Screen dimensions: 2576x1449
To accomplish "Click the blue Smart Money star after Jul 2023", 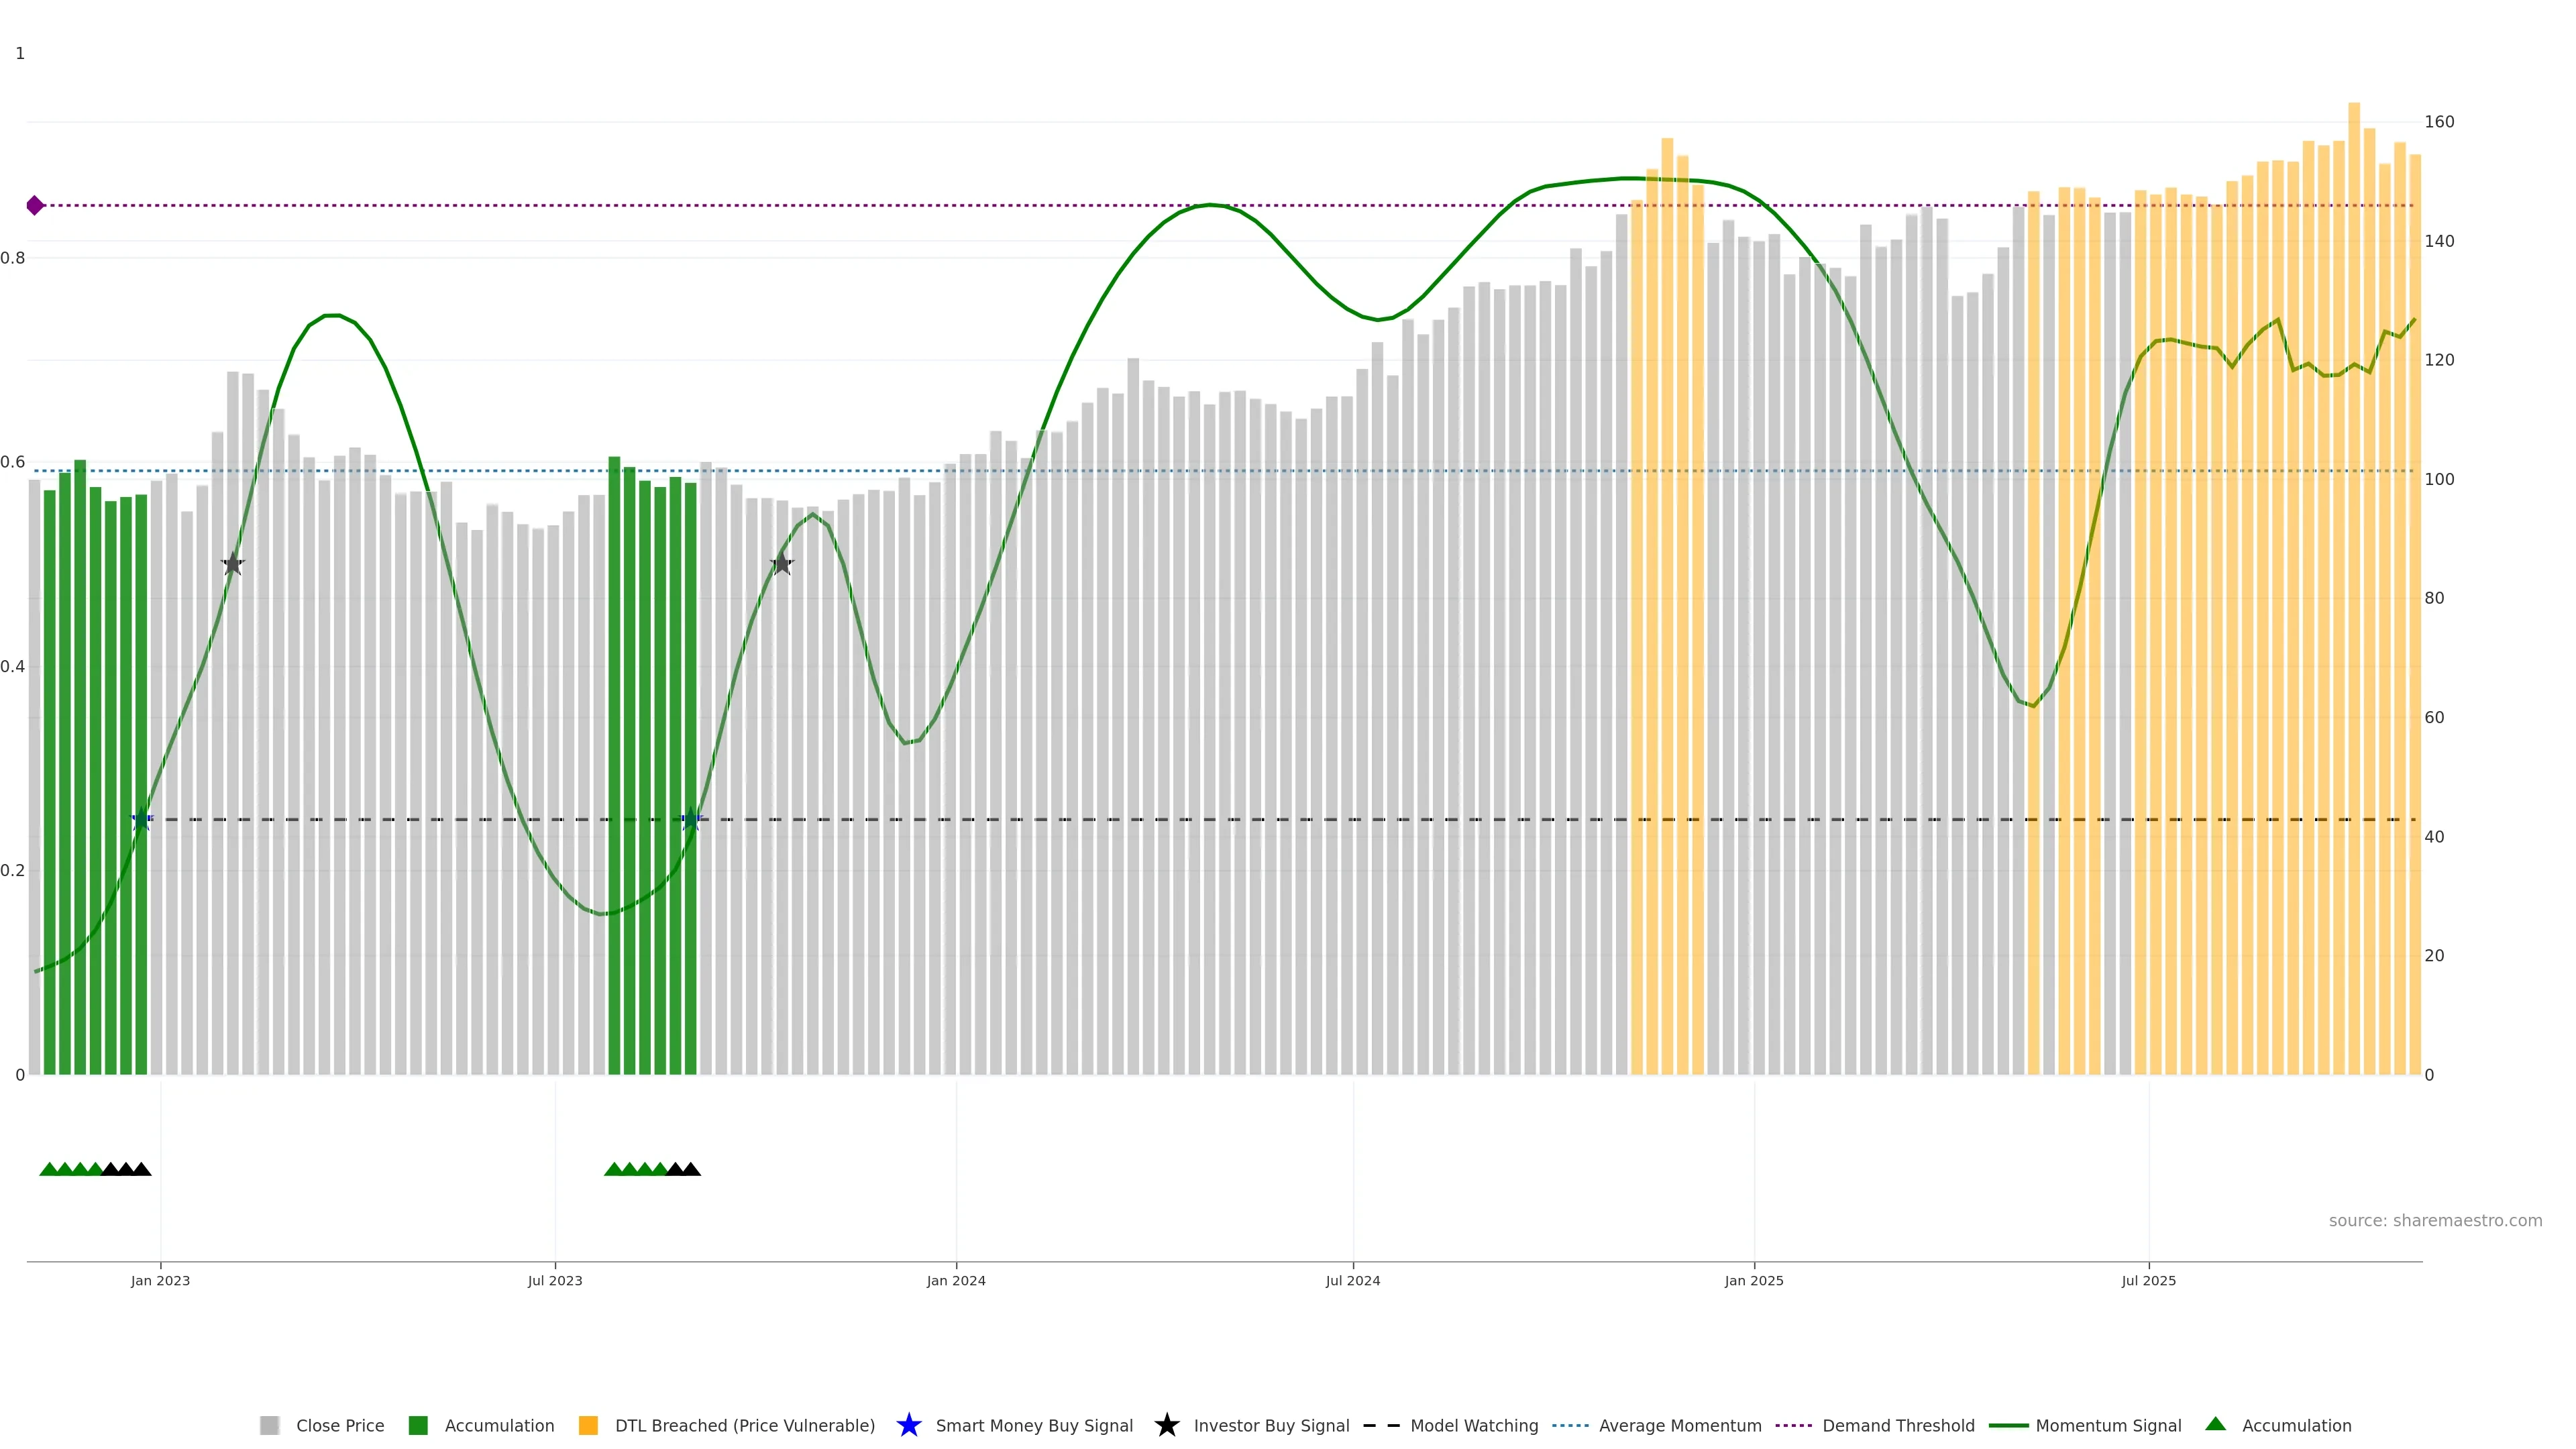I will pos(691,820).
